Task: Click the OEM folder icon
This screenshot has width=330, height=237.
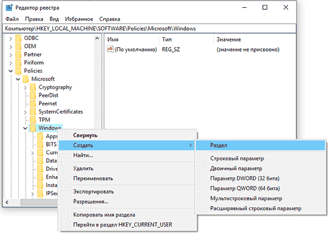Action: (x=19, y=46)
